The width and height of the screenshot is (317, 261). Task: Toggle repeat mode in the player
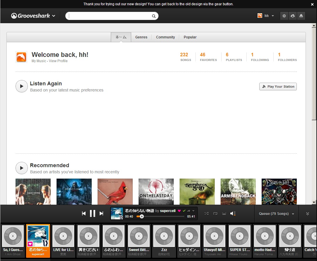(215, 213)
